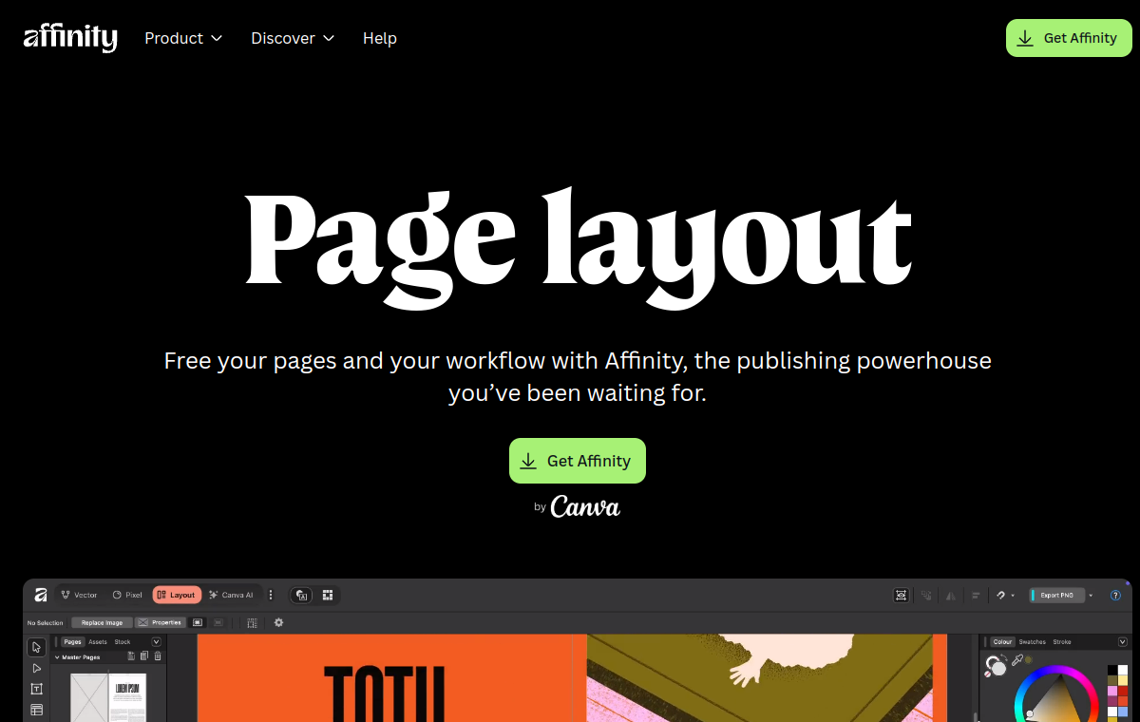This screenshot has width=1140, height=722.
Task: Open the settings gear in context toolbar
Action: pos(278,622)
